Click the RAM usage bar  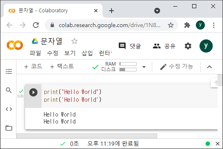(128, 64)
